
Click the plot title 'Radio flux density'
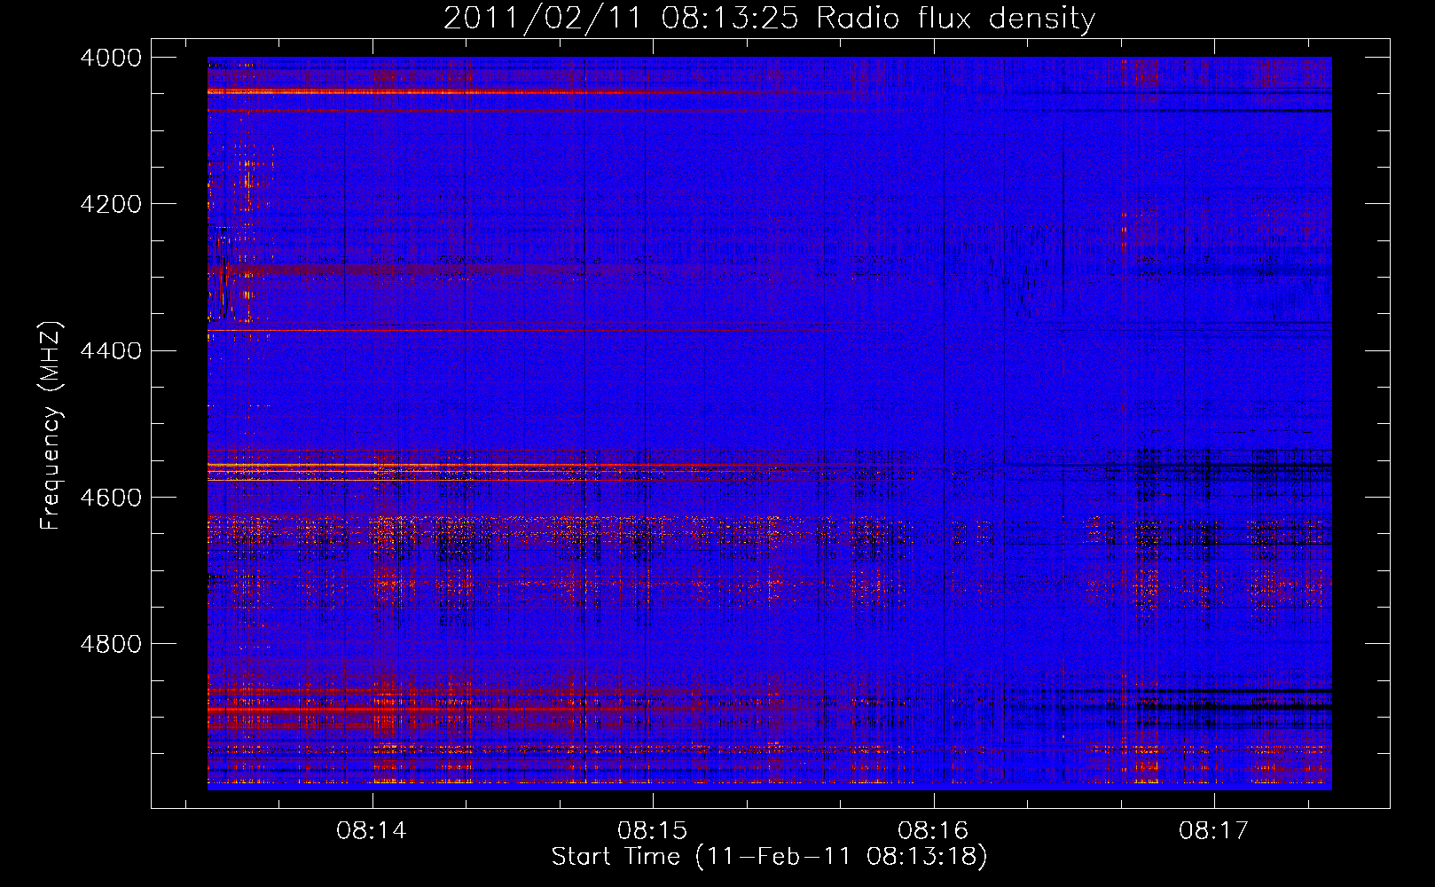(956, 19)
